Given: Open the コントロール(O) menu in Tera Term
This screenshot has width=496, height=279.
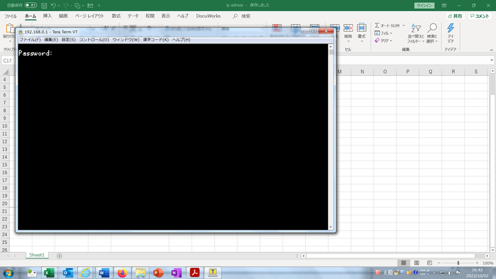Looking at the screenshot, I should point(94,40).
